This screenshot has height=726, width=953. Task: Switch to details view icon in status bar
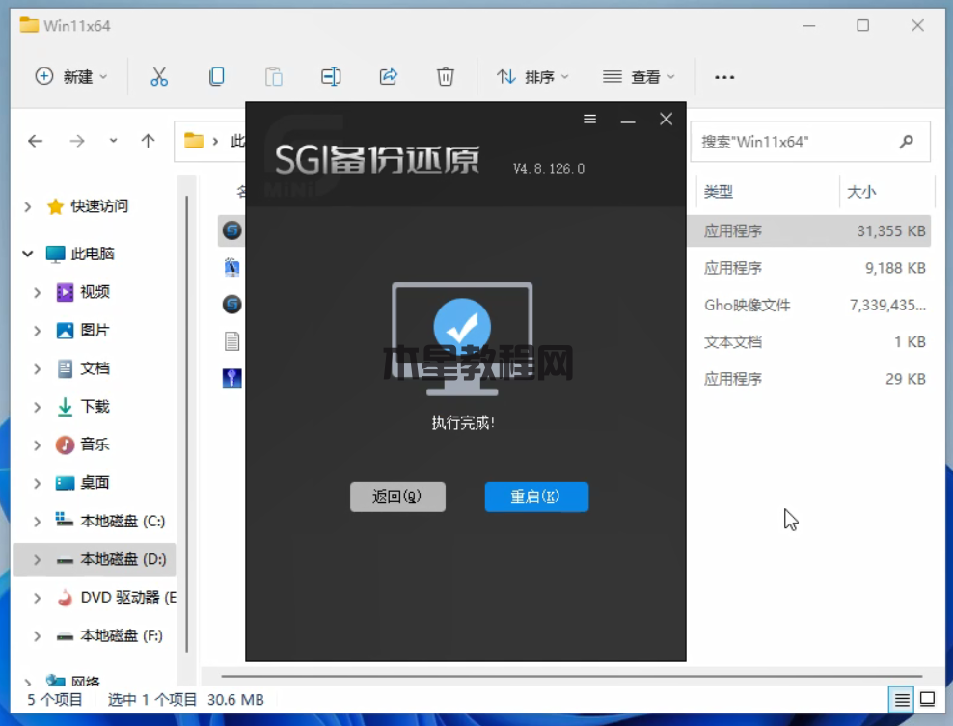pyautogui.click(x=901, y=700)
